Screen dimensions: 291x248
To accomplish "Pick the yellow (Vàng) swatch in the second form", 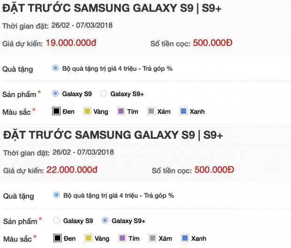I will [x=89, y=238].
